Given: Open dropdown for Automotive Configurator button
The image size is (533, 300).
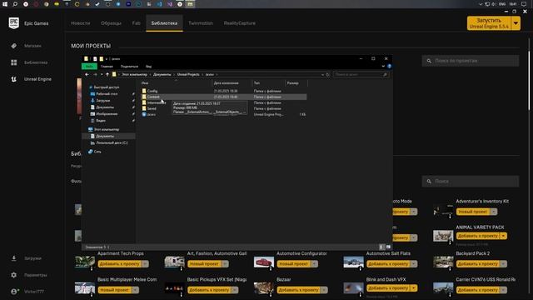Looking at the screenshot, I should (314, 263).
